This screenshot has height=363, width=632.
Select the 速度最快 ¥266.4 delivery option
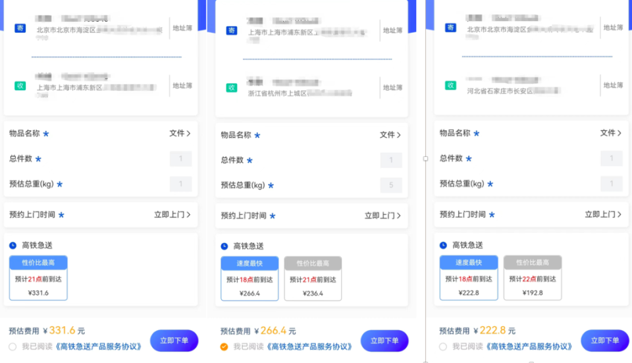pyautogui.click(x=250, y=279)
